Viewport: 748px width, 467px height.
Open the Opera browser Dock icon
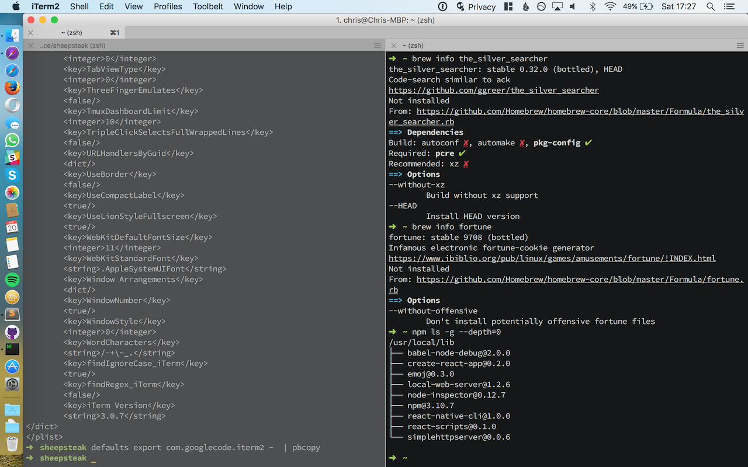(12, 106)
